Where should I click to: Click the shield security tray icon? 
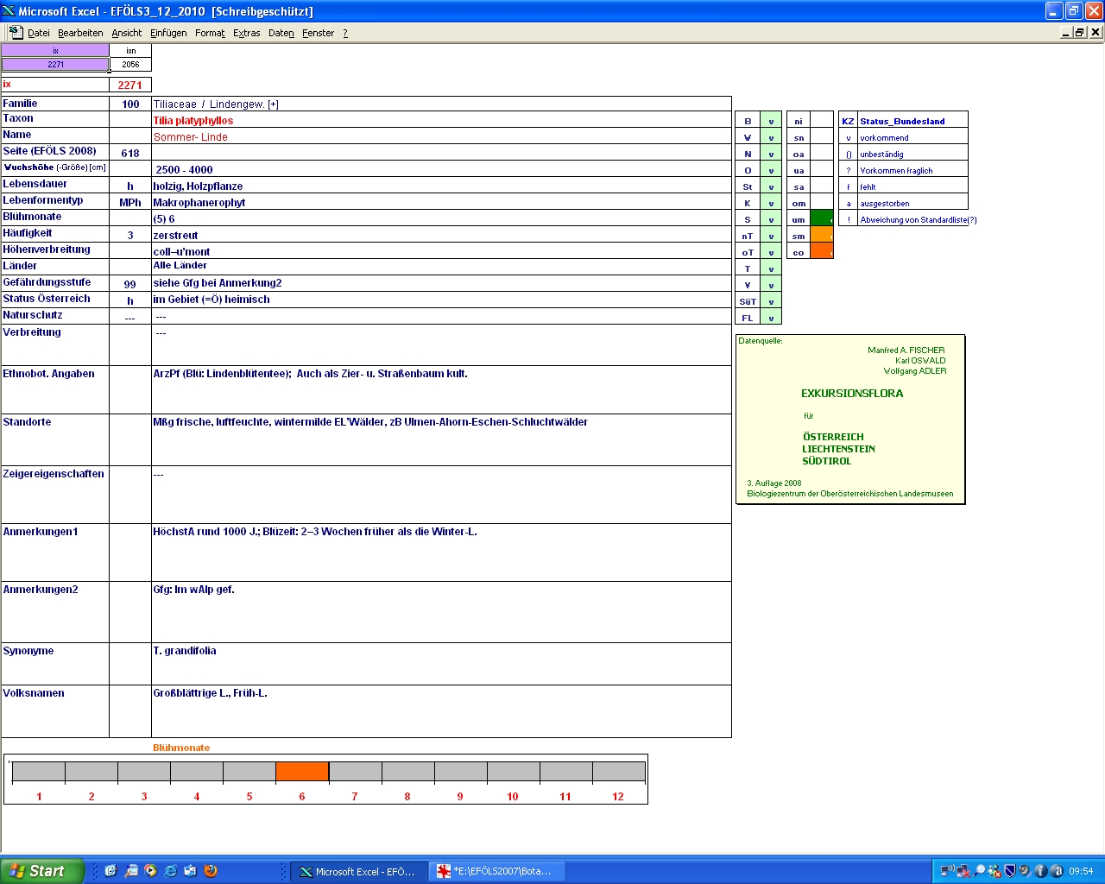(x=1009, y=871)
